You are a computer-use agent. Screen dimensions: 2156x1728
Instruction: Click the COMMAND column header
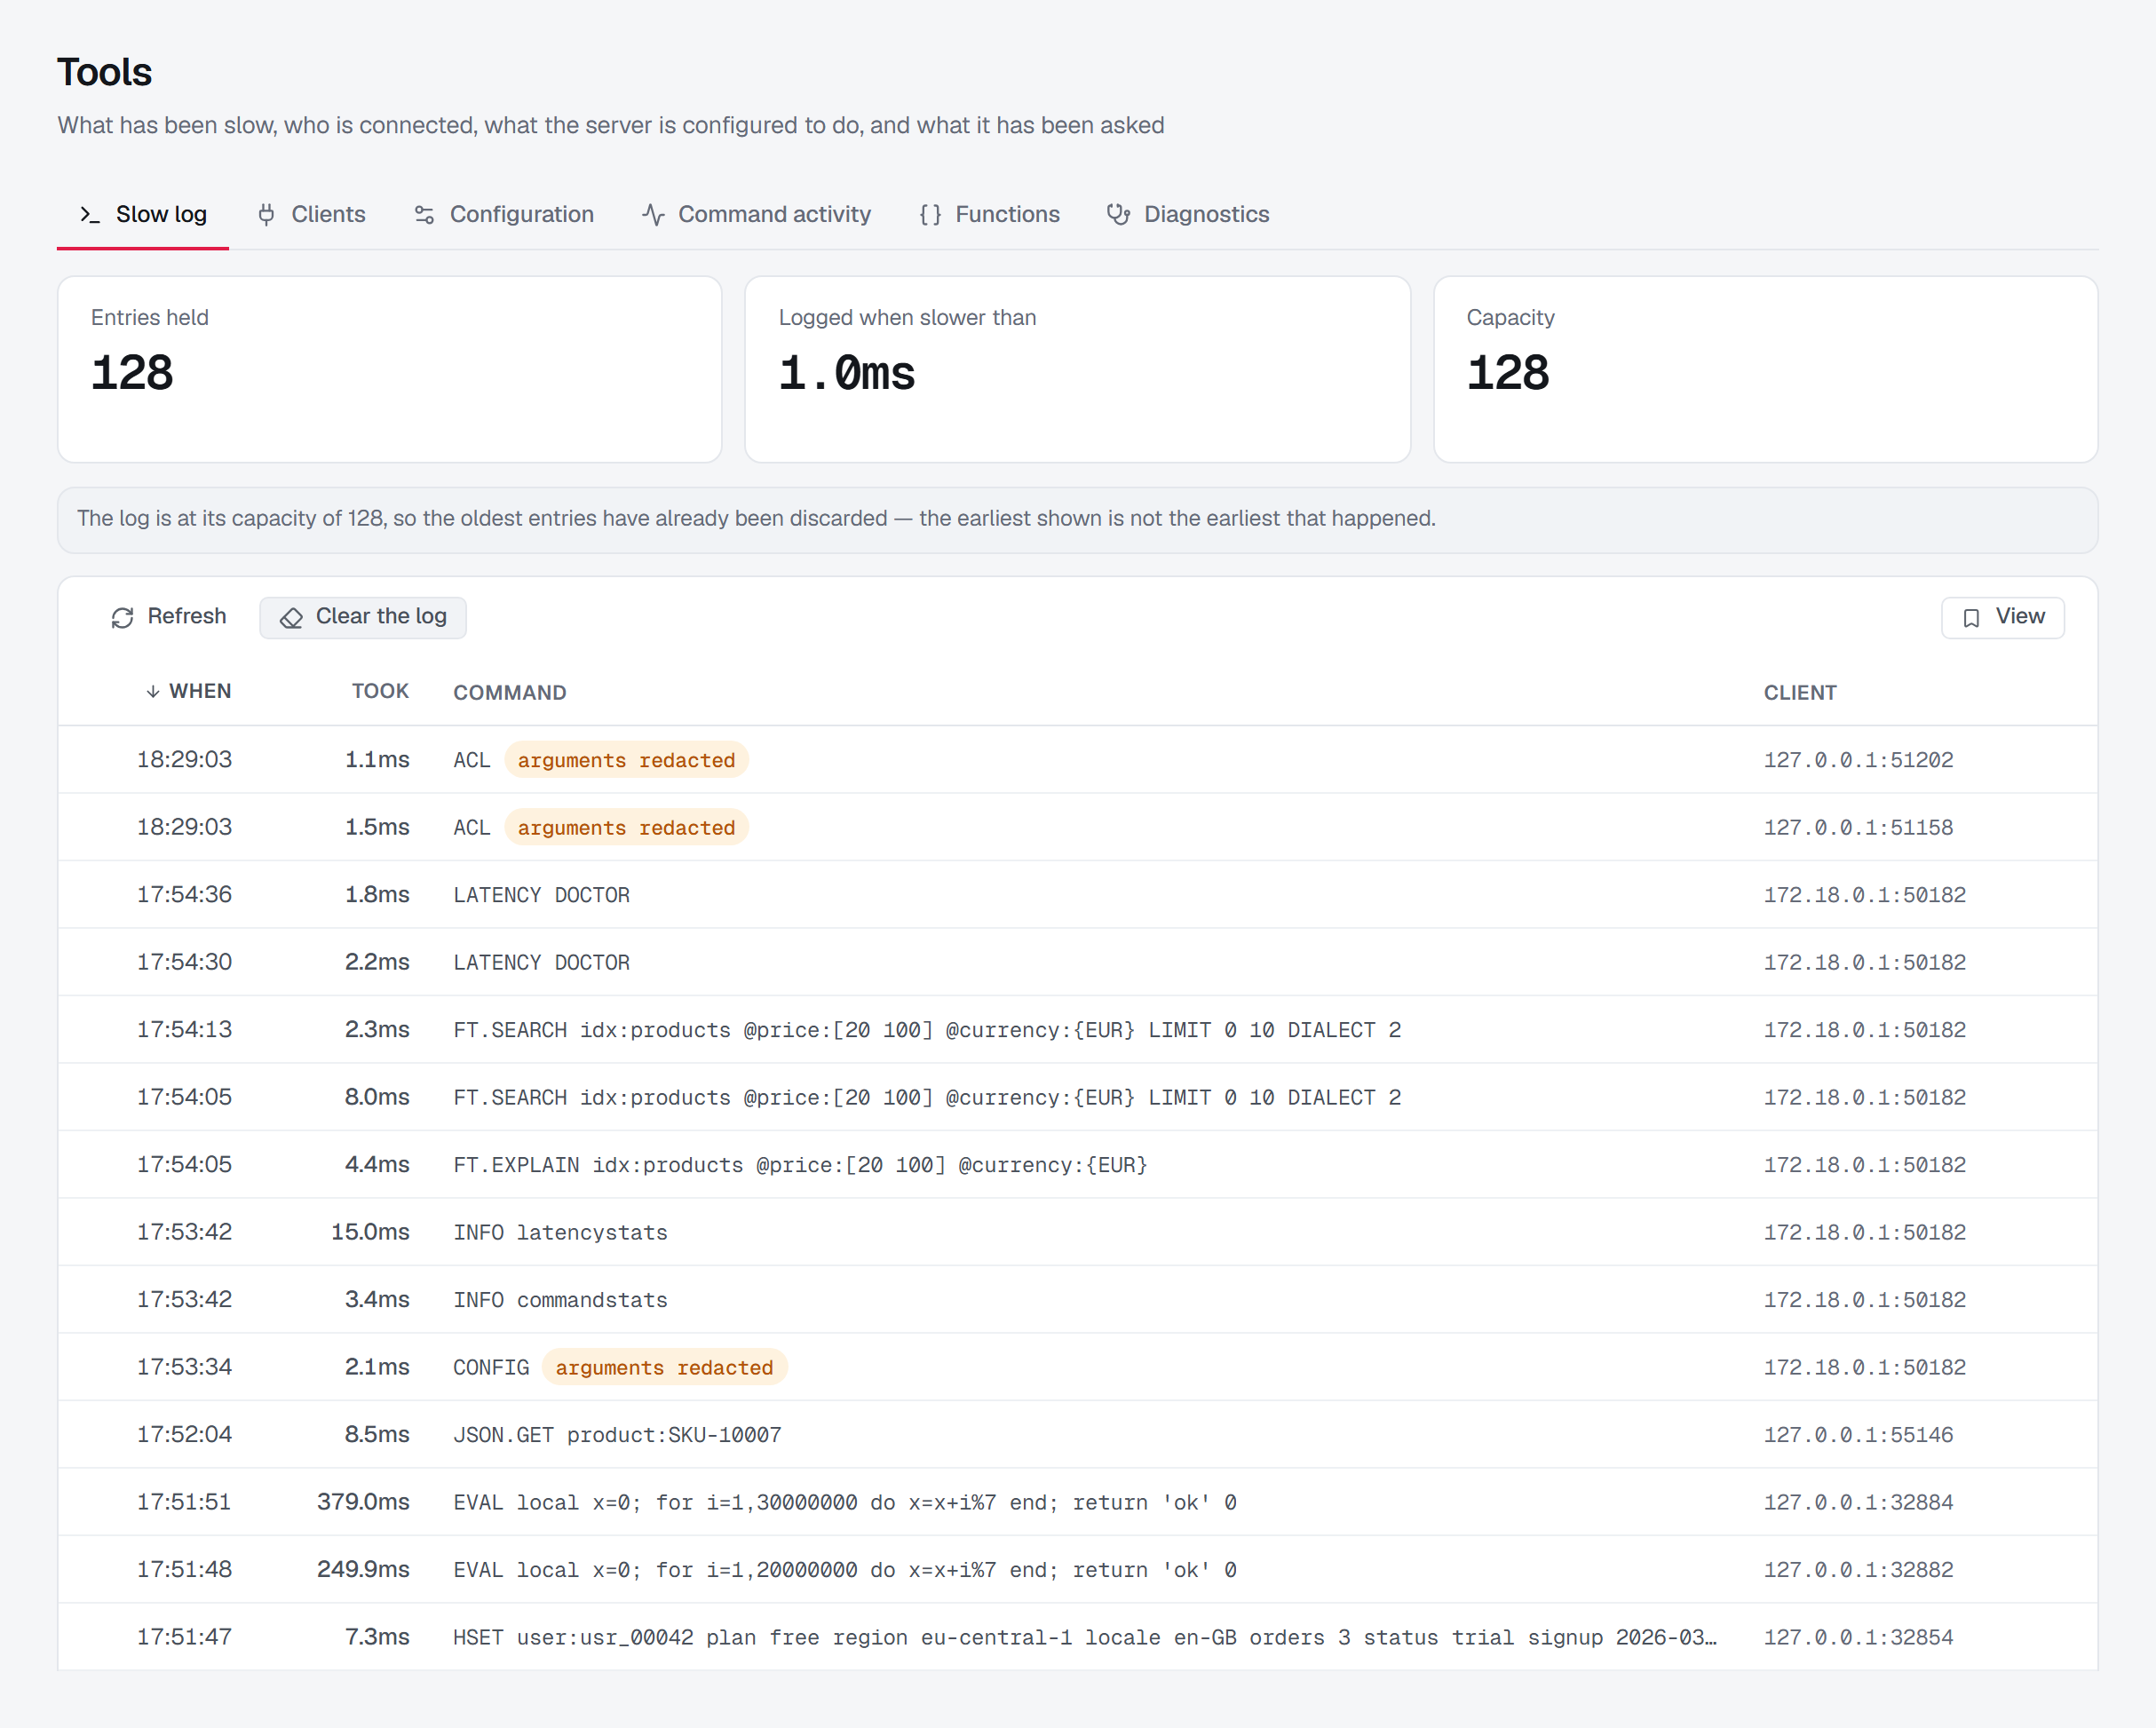[x=510, y=693]
